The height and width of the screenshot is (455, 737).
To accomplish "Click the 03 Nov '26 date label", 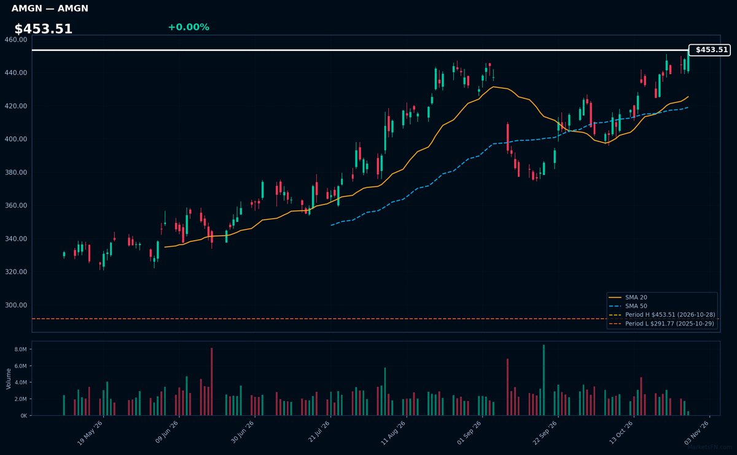I will tap(697, 433).
